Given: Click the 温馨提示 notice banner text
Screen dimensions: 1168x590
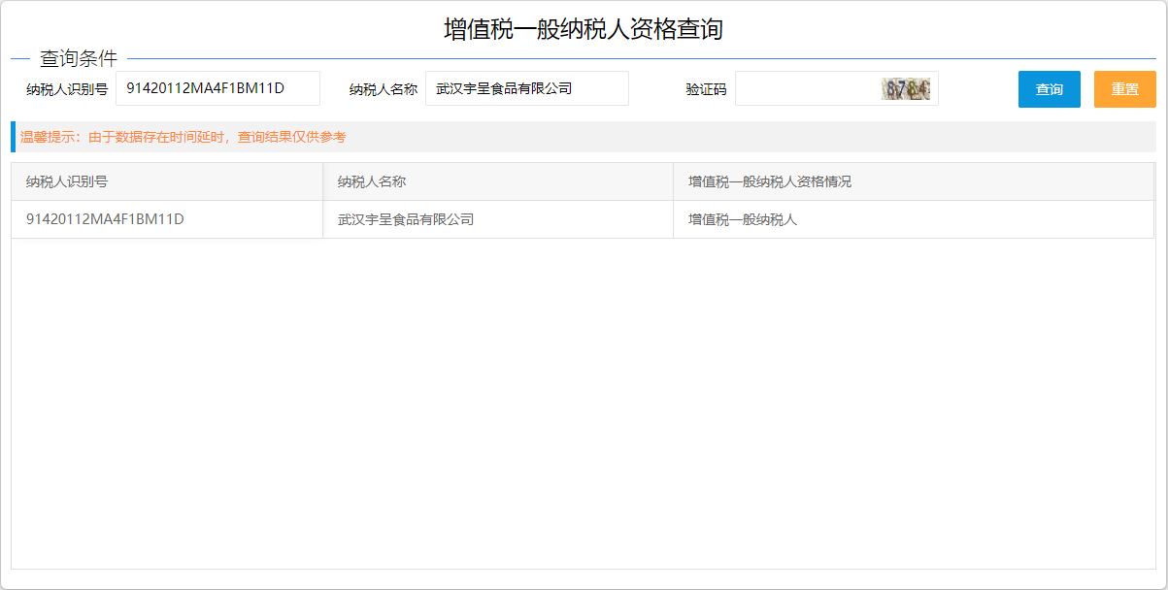Looking at the screenshot, I should pyautogui.click(x=184, y=138).
